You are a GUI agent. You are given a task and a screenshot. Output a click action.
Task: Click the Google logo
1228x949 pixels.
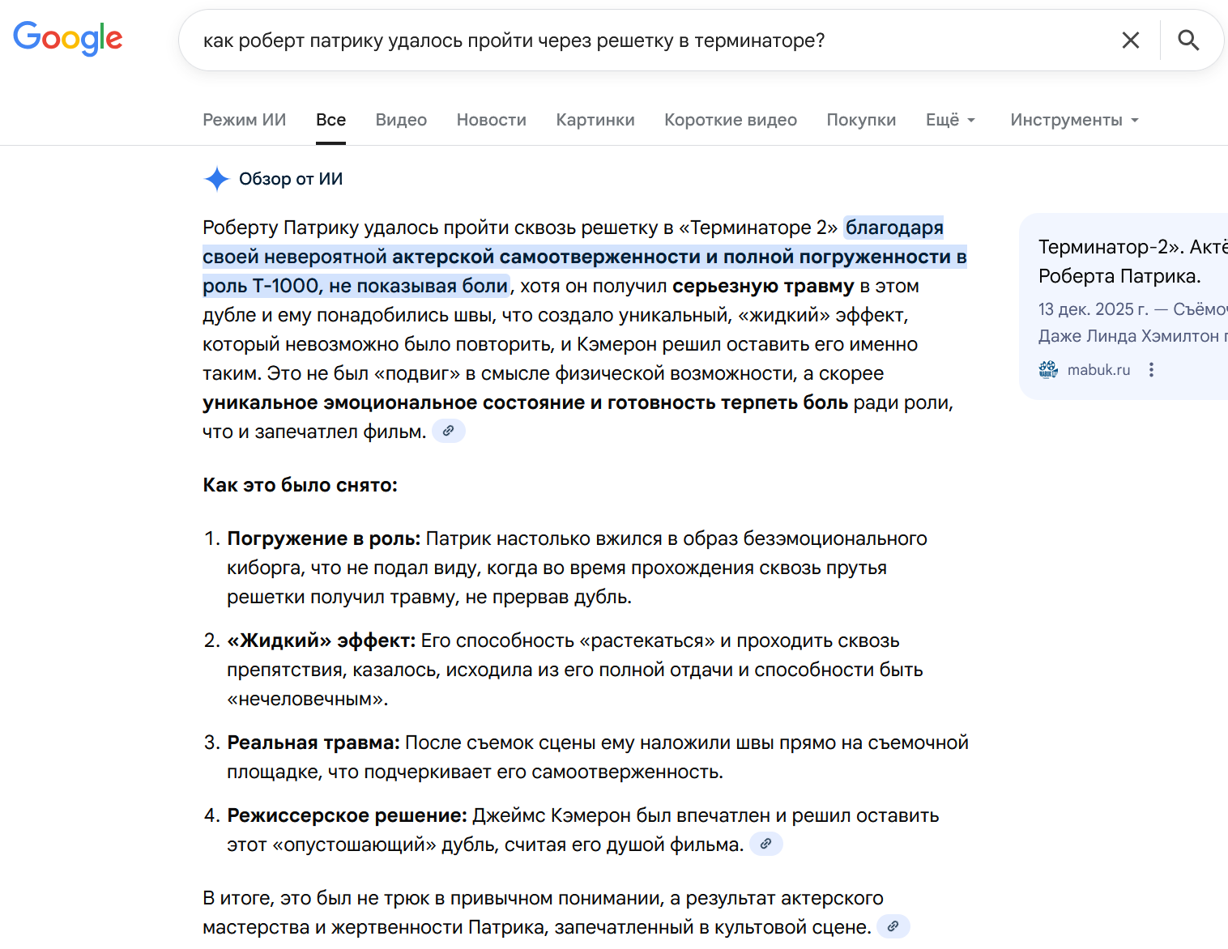coord(68,38)
